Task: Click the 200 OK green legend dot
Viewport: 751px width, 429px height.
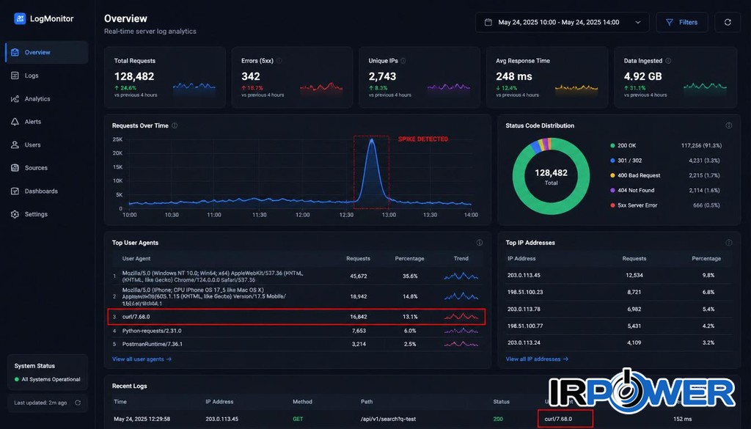Action: pyautogui.click(x=612, y=145)
